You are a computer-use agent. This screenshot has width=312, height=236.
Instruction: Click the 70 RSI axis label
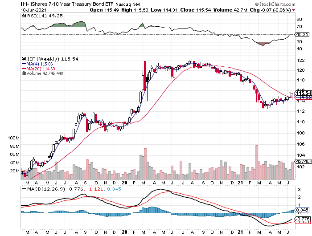[x=299, y=26]
